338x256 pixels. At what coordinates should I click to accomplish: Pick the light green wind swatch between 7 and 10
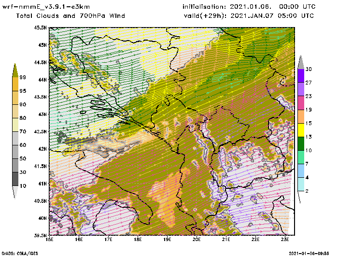301,157
